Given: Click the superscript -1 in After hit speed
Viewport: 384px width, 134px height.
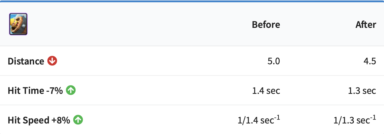Looking at the screenshot, I should coord(373,117).
